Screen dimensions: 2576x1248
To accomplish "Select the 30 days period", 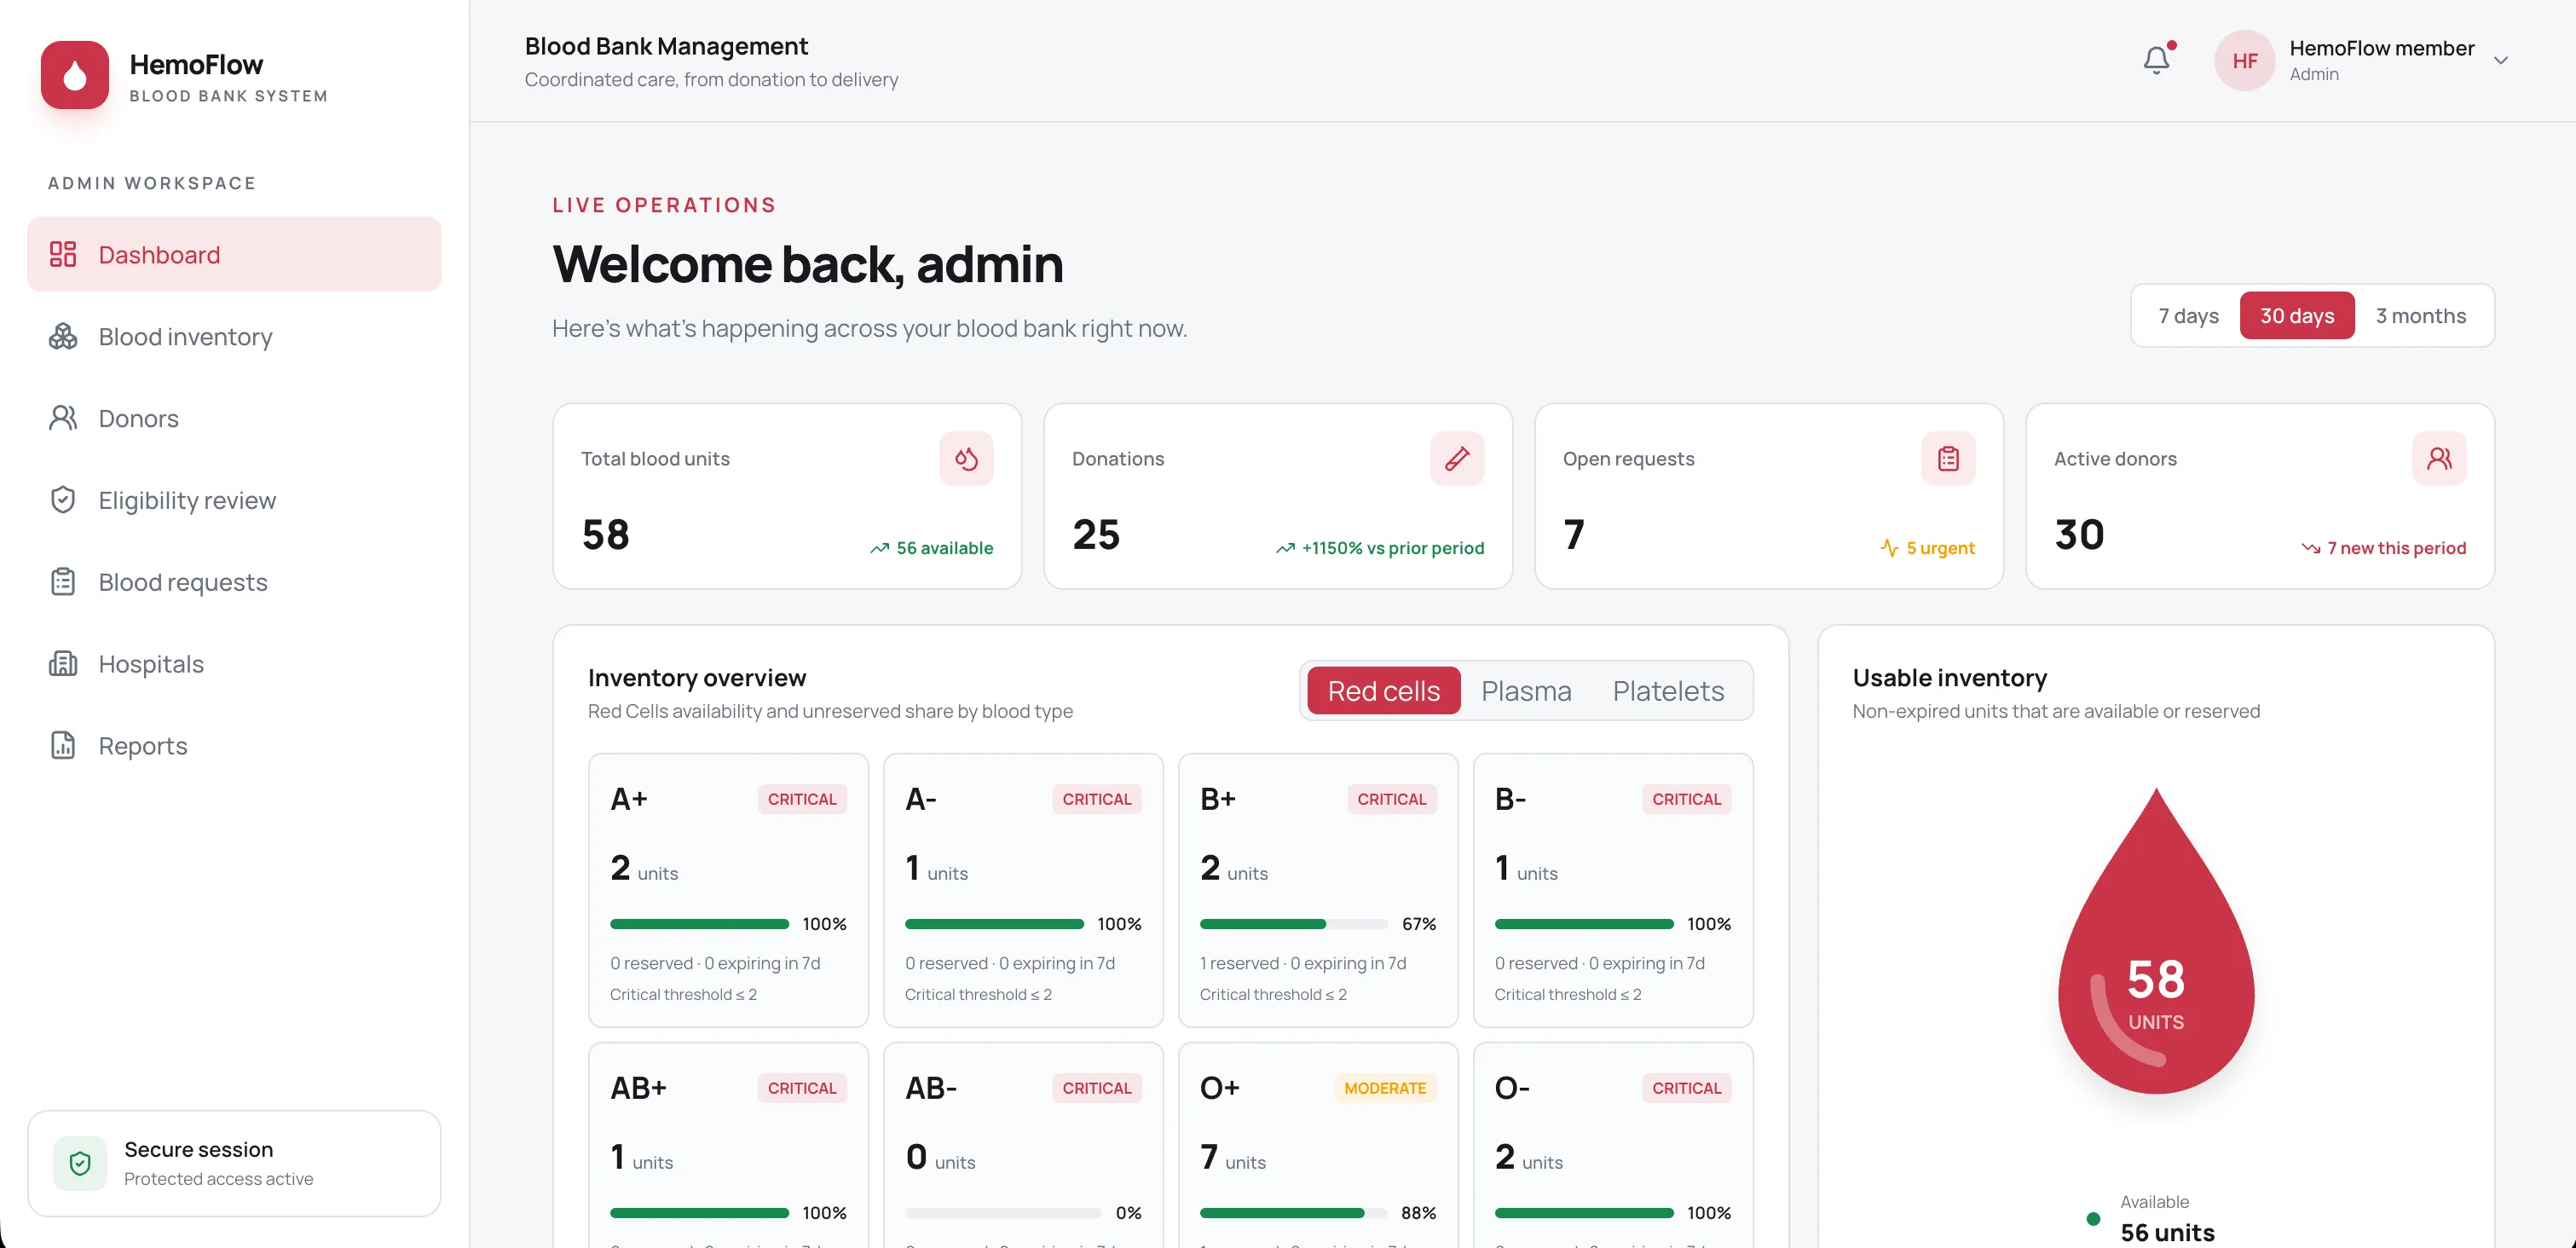I will pyautogui.click(x=2297, y=316).
